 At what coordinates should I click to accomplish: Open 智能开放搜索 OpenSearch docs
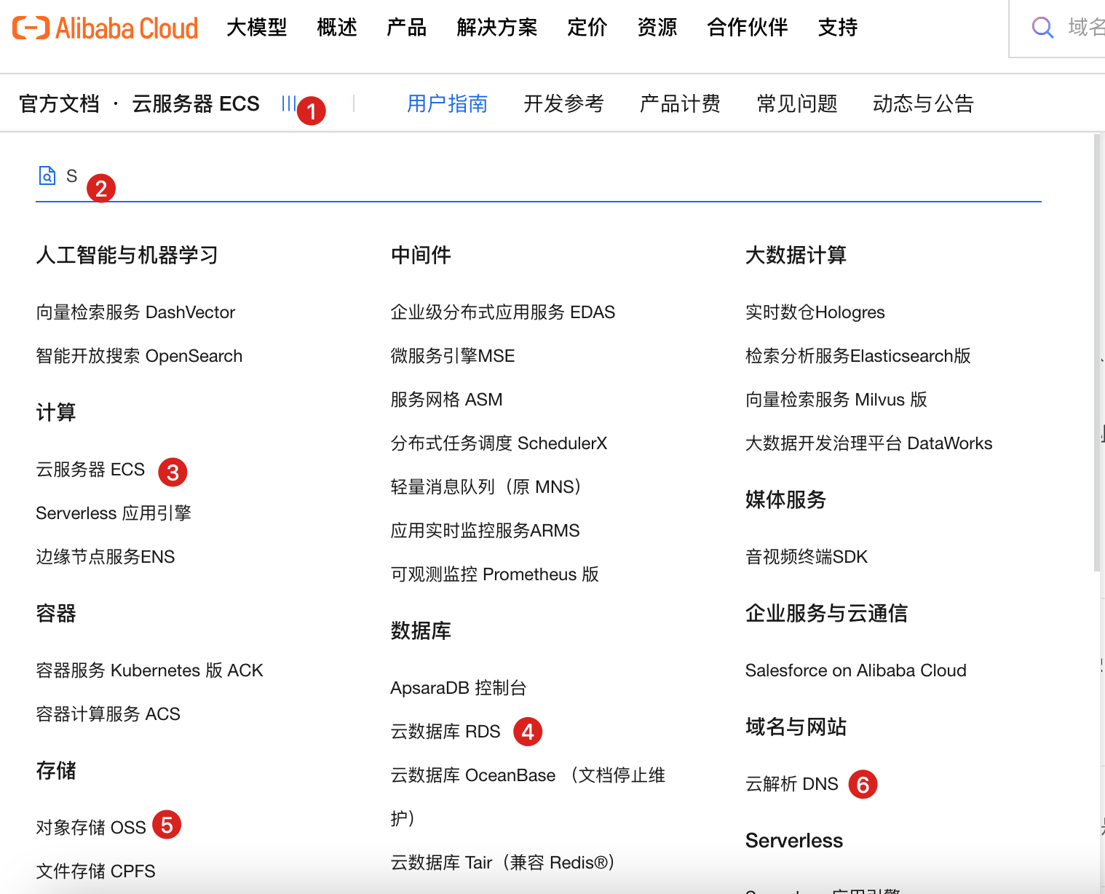point(139,356)
